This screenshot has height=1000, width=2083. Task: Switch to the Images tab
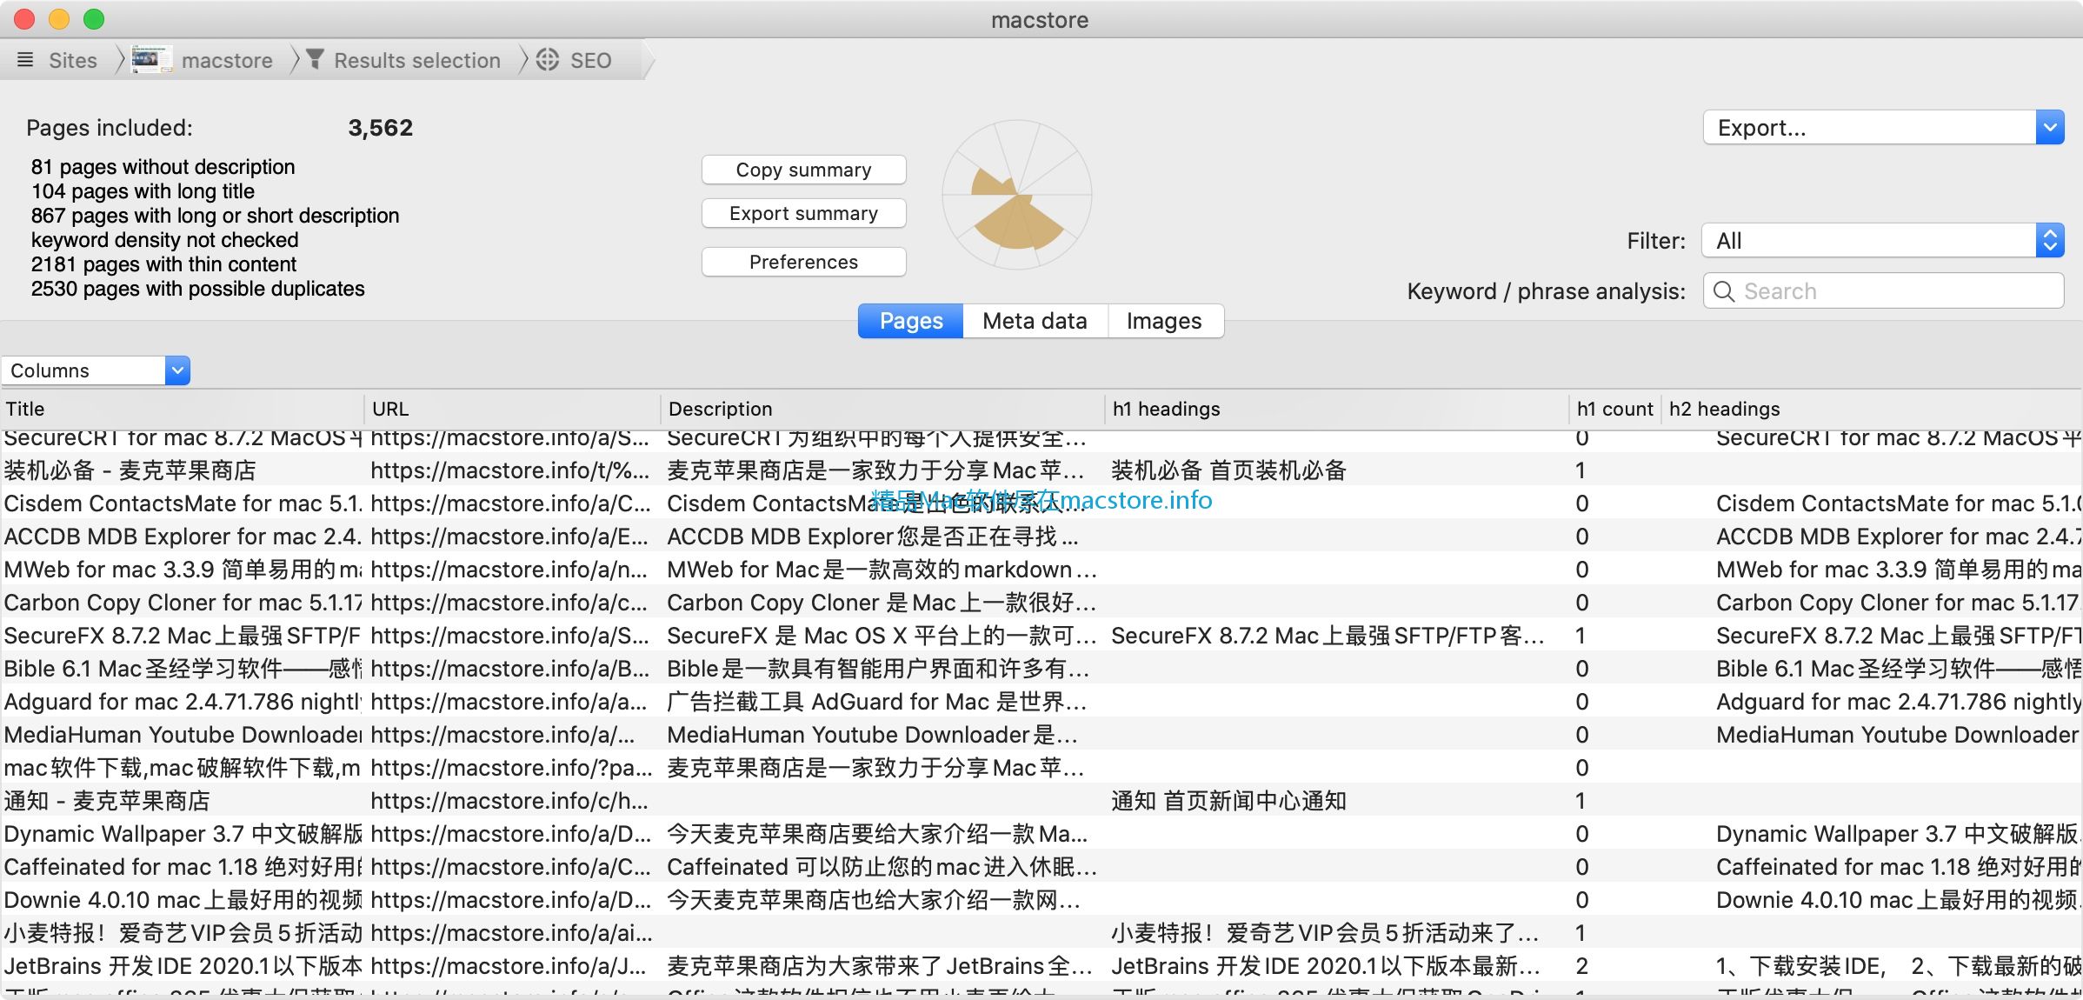[1164, 321]
